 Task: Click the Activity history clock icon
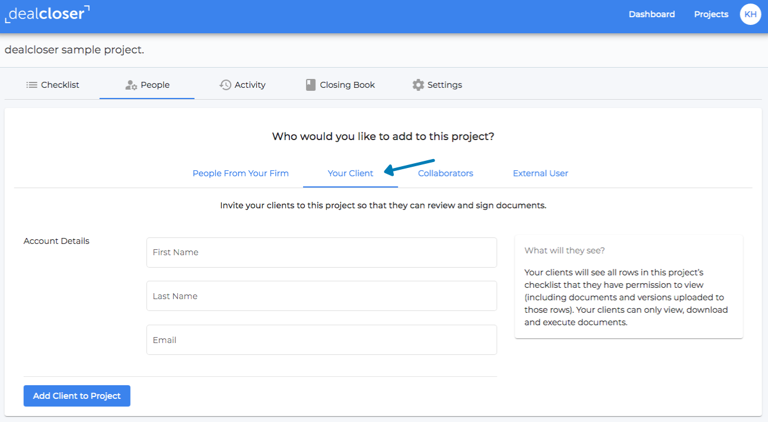pyautogui.click(x=225, y=85)
